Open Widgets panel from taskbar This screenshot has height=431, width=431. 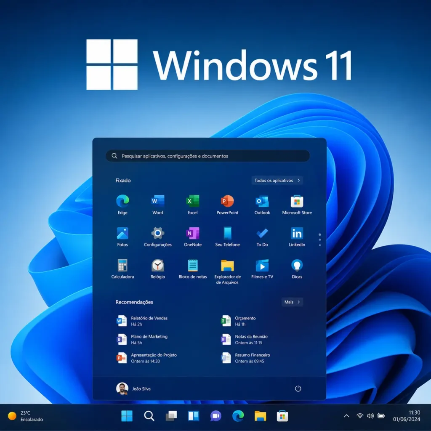coord(194,416)
